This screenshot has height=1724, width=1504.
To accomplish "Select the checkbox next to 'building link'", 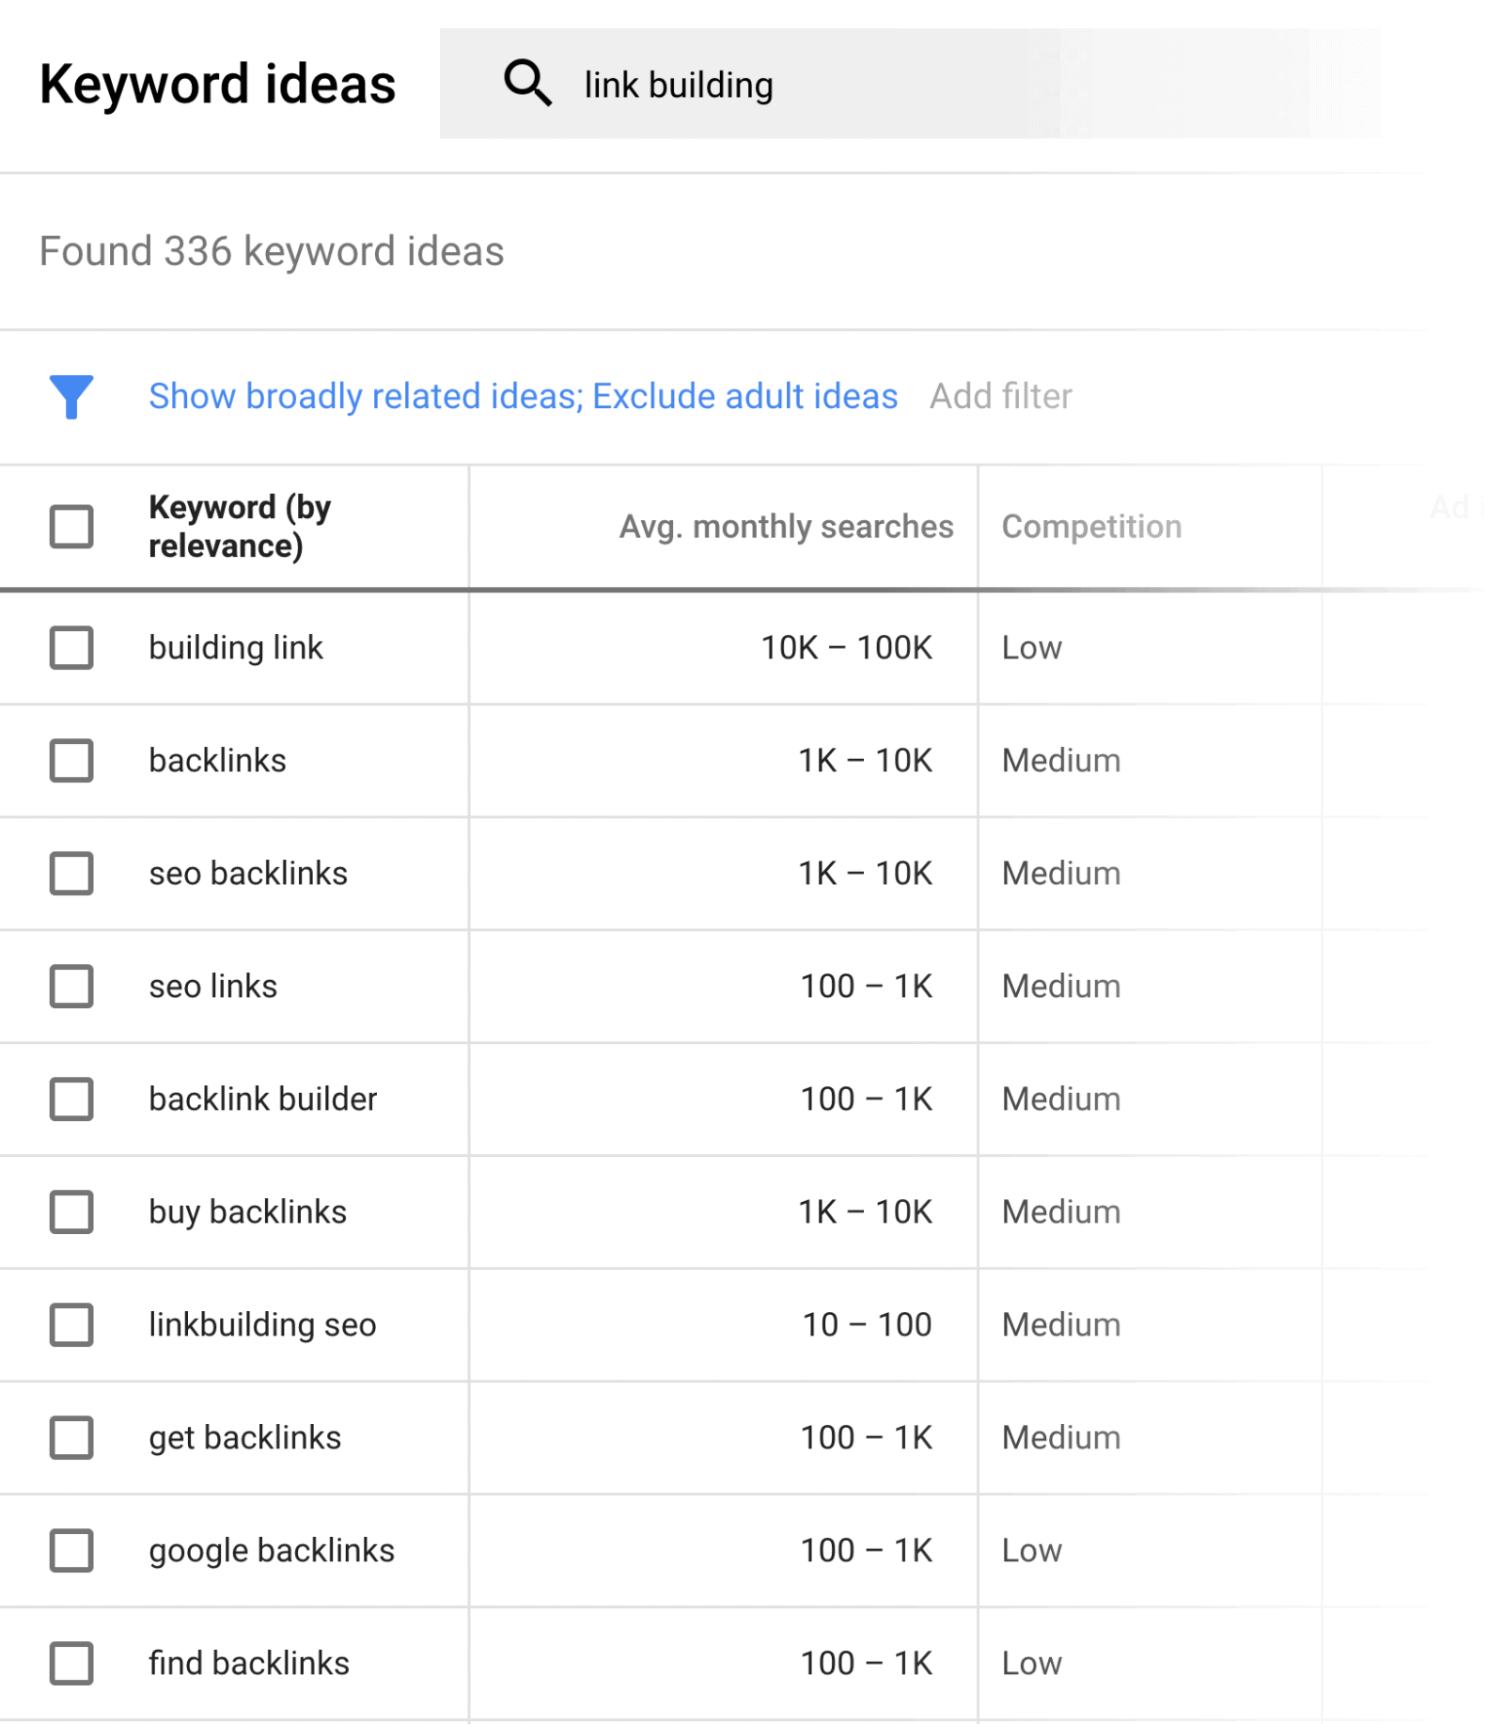I will point(70,648).
